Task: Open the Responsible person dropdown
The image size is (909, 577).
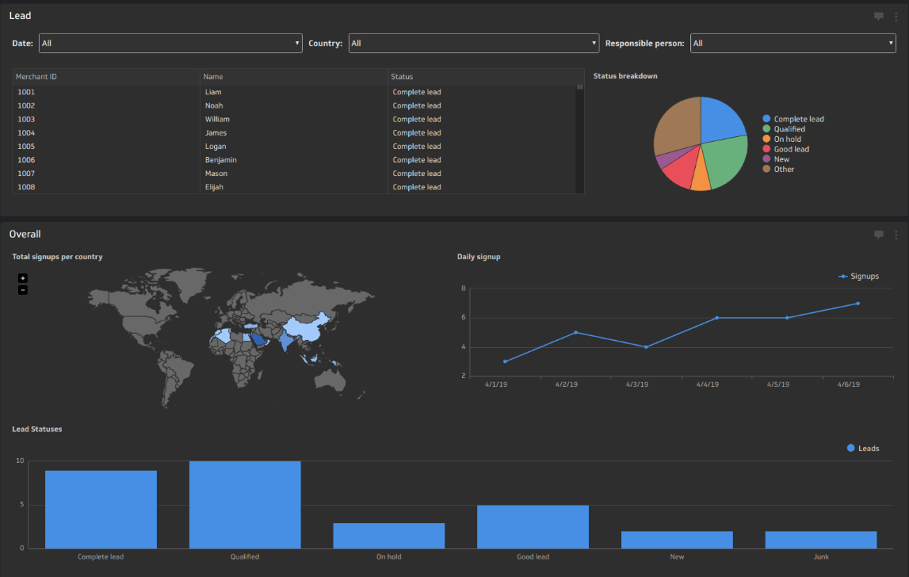Action: tap(793, 43)
